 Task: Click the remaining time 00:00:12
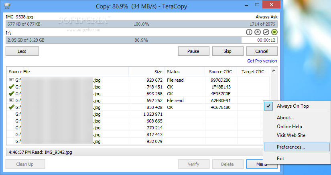click(x=266, y=40)
